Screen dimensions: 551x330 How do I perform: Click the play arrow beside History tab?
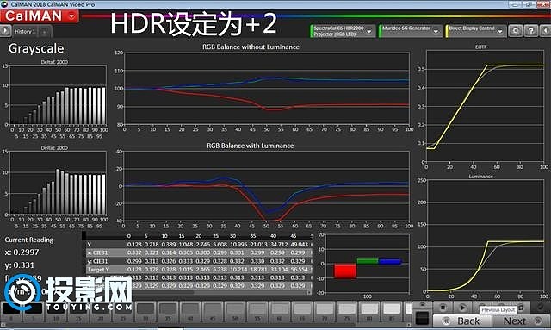5,31
